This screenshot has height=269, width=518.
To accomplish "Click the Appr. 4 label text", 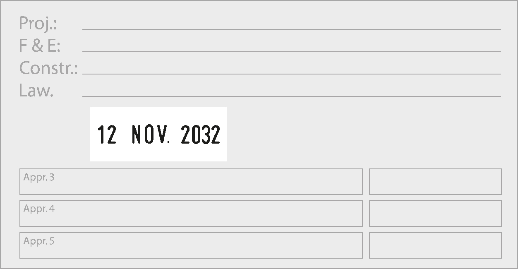I will 39,209.
